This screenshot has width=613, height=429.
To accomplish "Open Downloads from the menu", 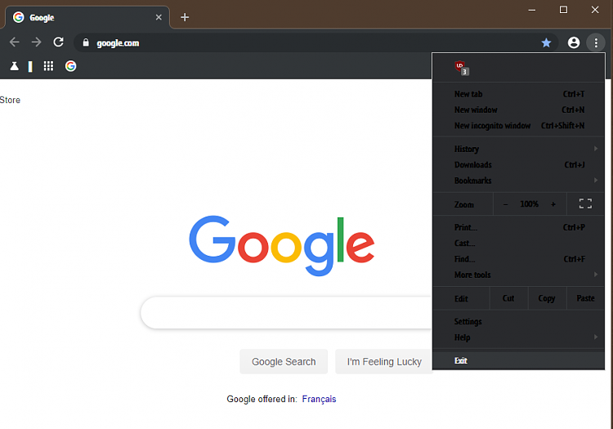I will pyautogui.click(x=519, y=164).
